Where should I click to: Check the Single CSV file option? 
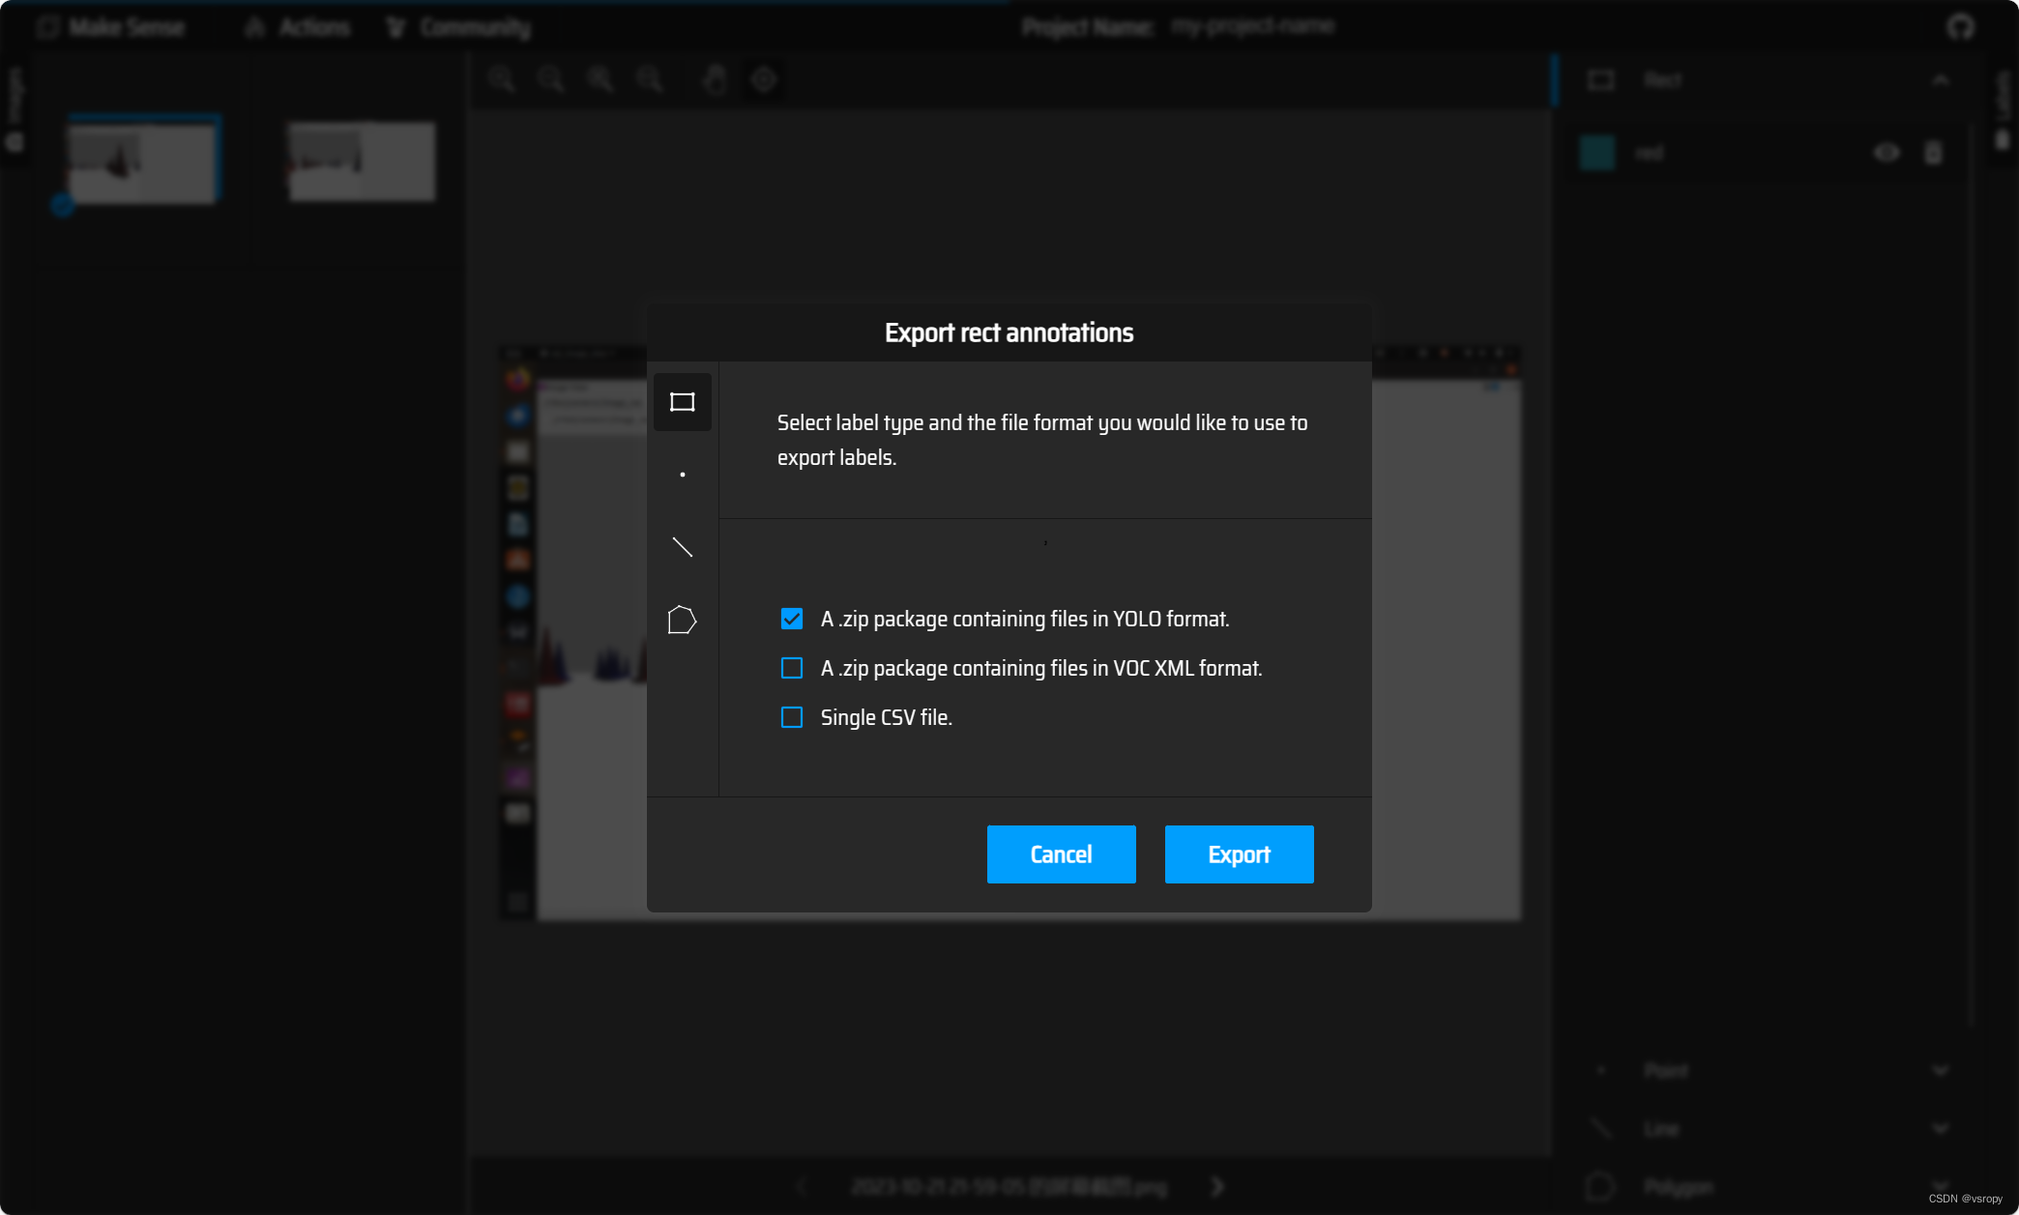click(x=791, y=717)
